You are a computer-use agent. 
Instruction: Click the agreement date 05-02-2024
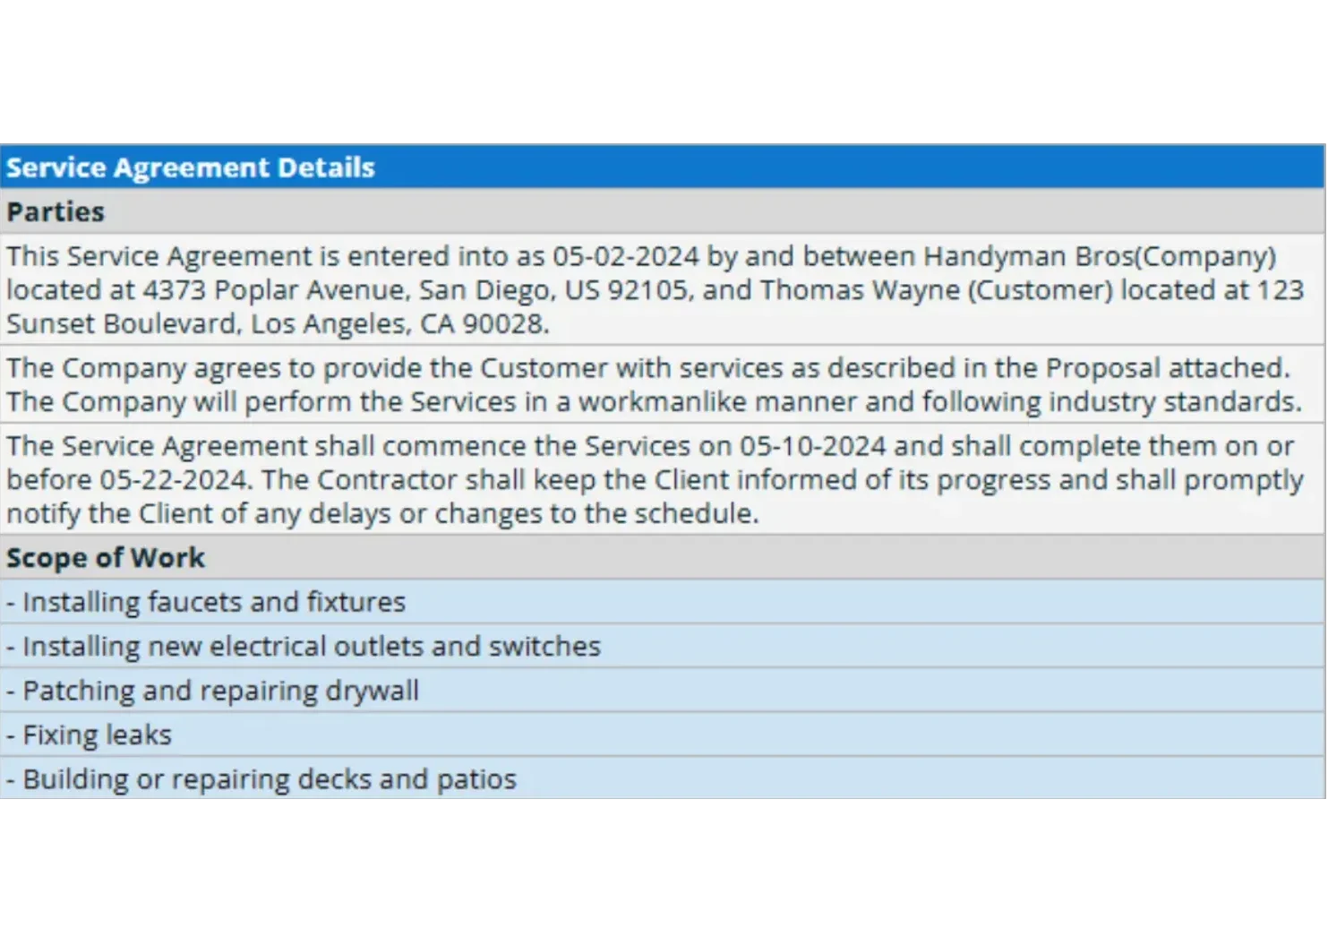[x=625, y=256]
